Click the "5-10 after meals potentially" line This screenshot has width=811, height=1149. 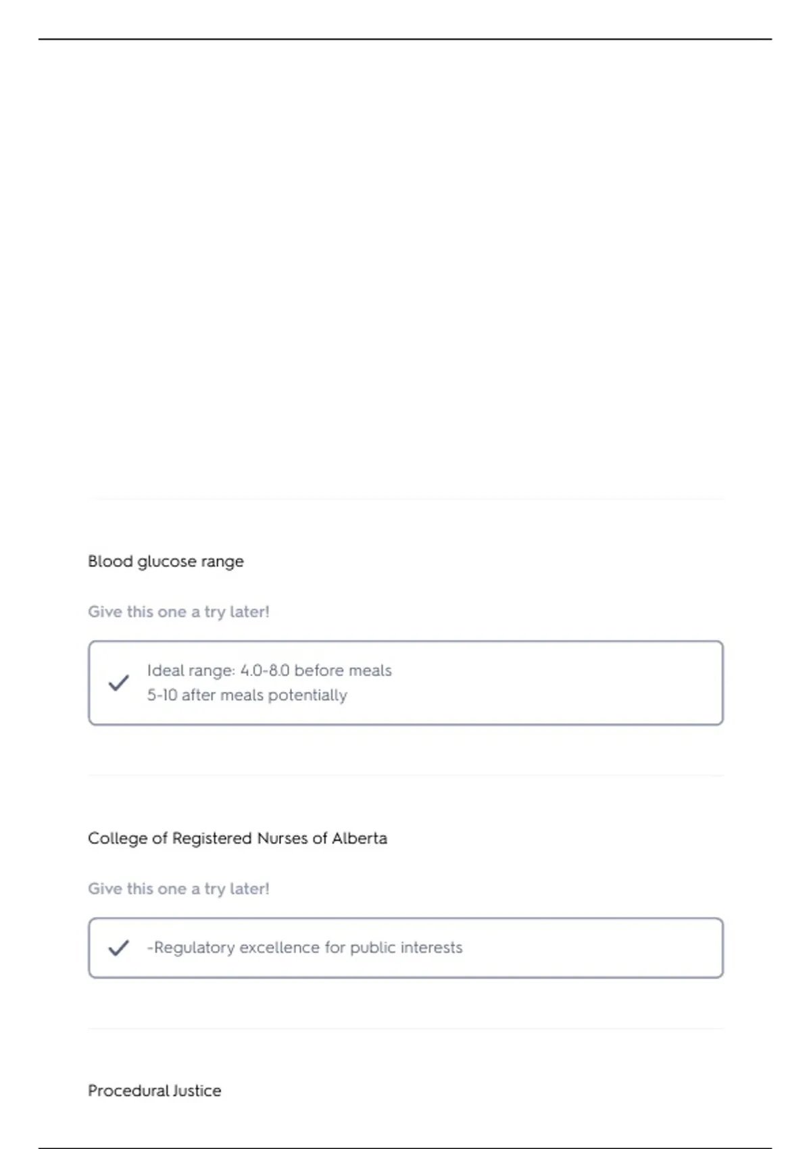coord(247,695)
